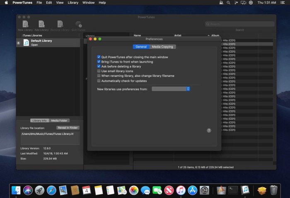Image resolution: width=290 pixels, height=198 pixels.
Task: Enable Automatically check for updates
Action: (99, 81)
